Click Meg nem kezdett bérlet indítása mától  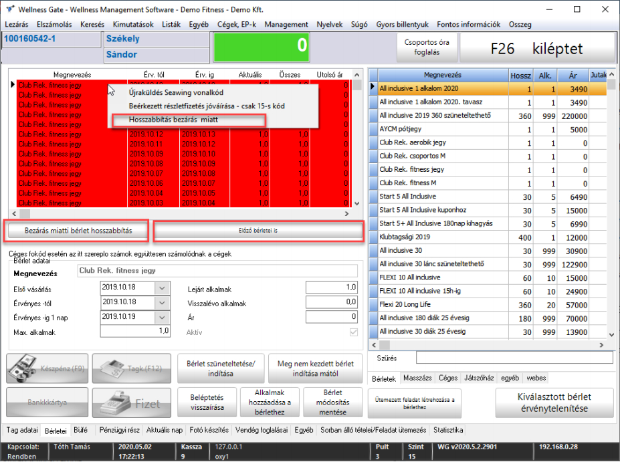[316, 368]
